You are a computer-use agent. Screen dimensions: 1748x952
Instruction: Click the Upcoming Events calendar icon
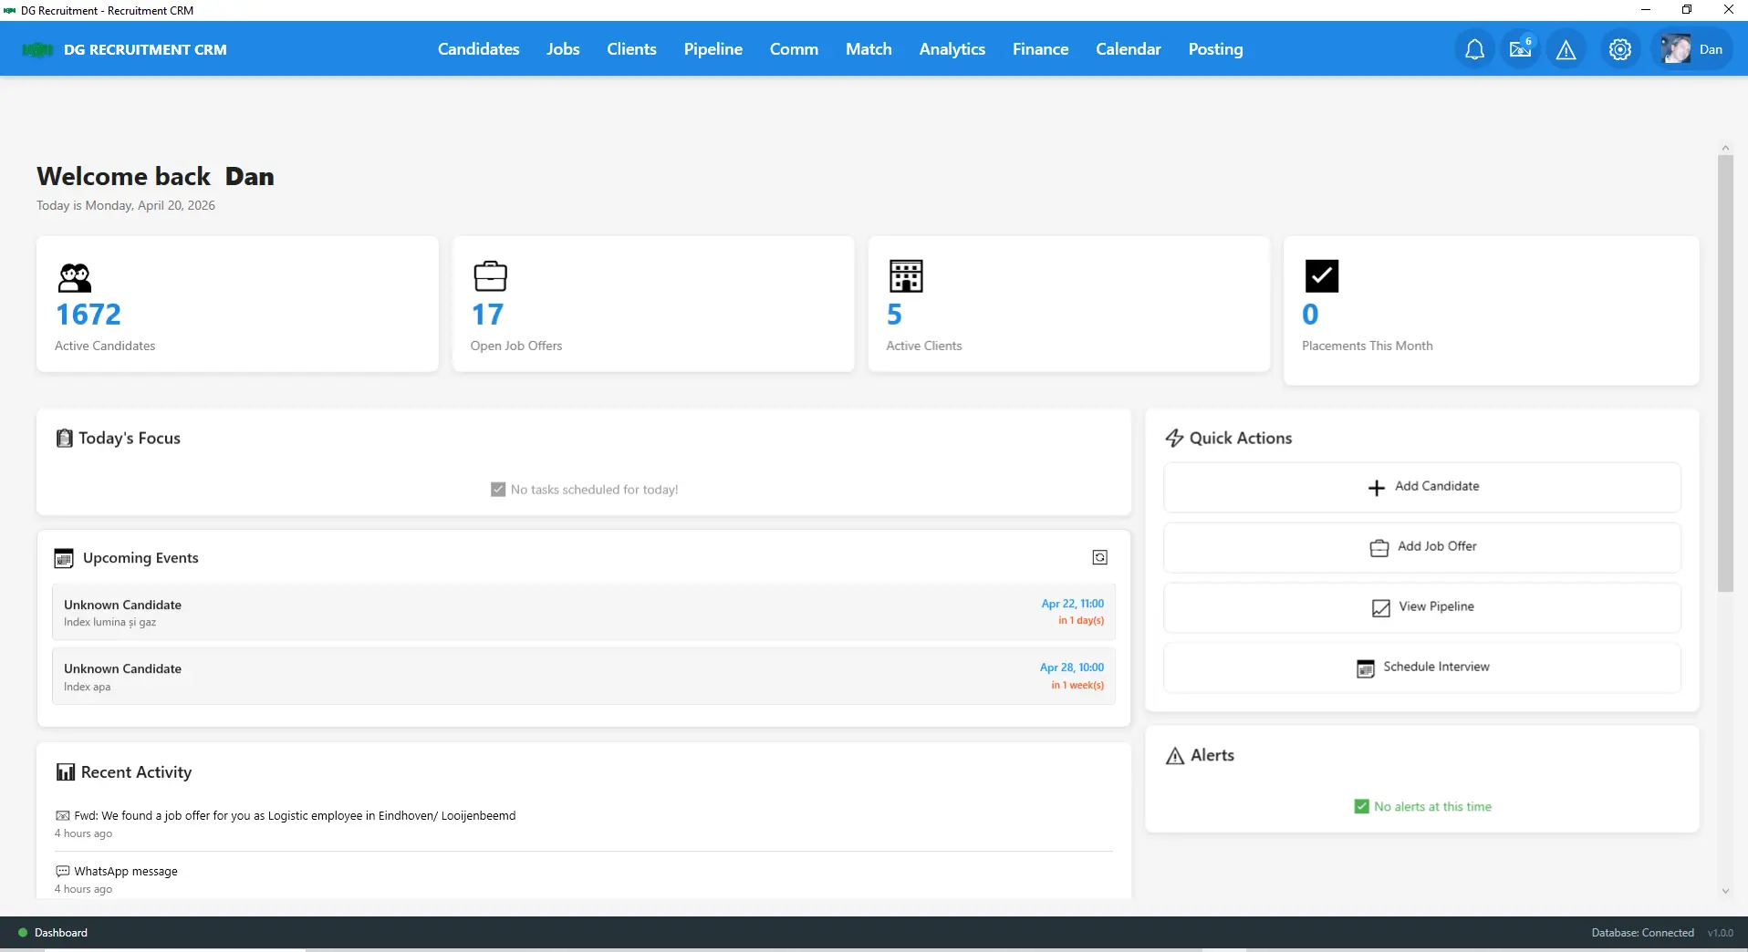click(x=64, y=558)
